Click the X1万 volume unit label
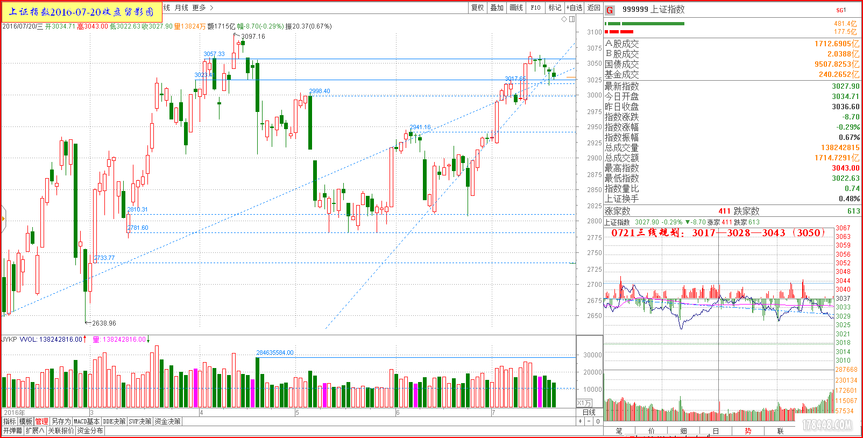863x438 pixels. [x=584, y=403]
